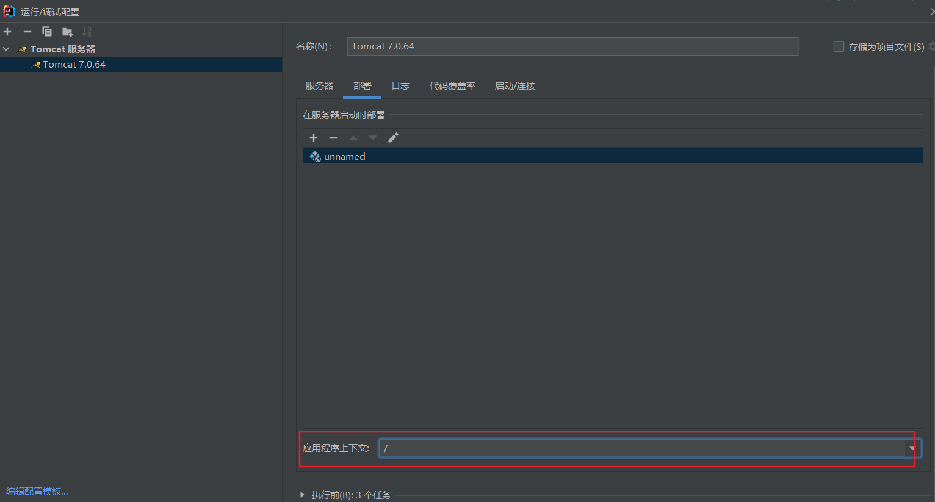Move deployment item down

click(373, 138)
